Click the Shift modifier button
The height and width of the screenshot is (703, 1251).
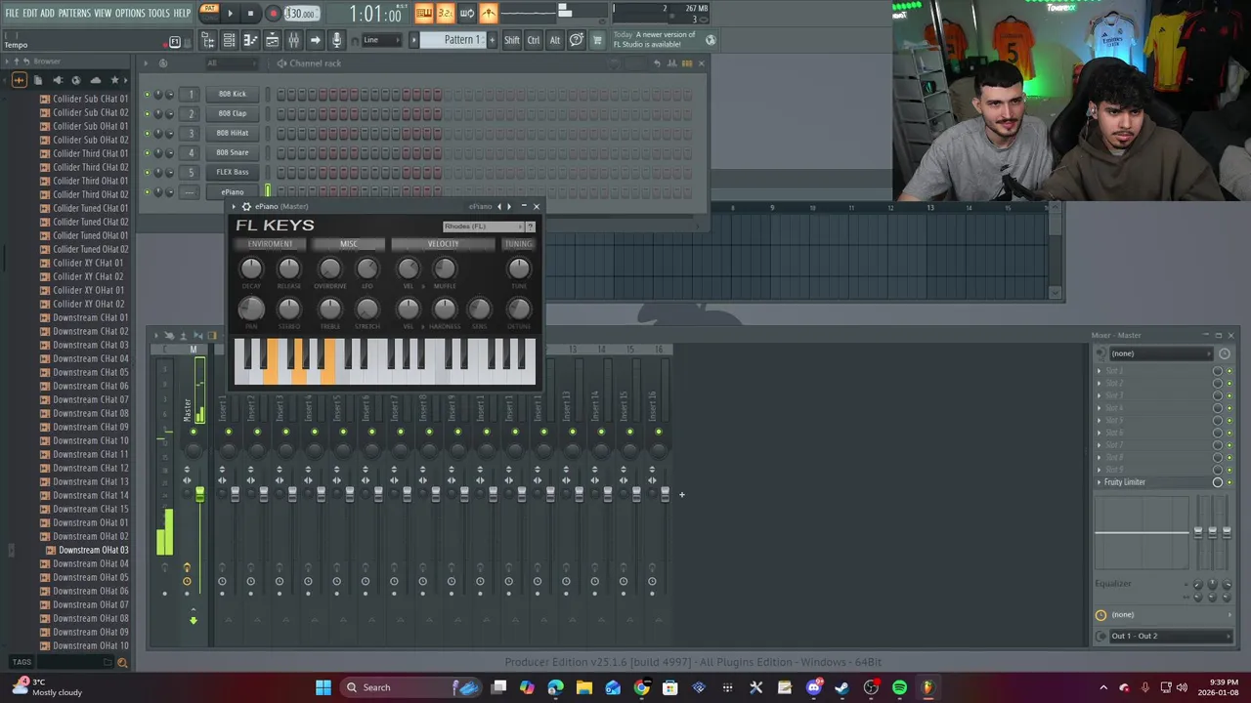coord(511,40)
